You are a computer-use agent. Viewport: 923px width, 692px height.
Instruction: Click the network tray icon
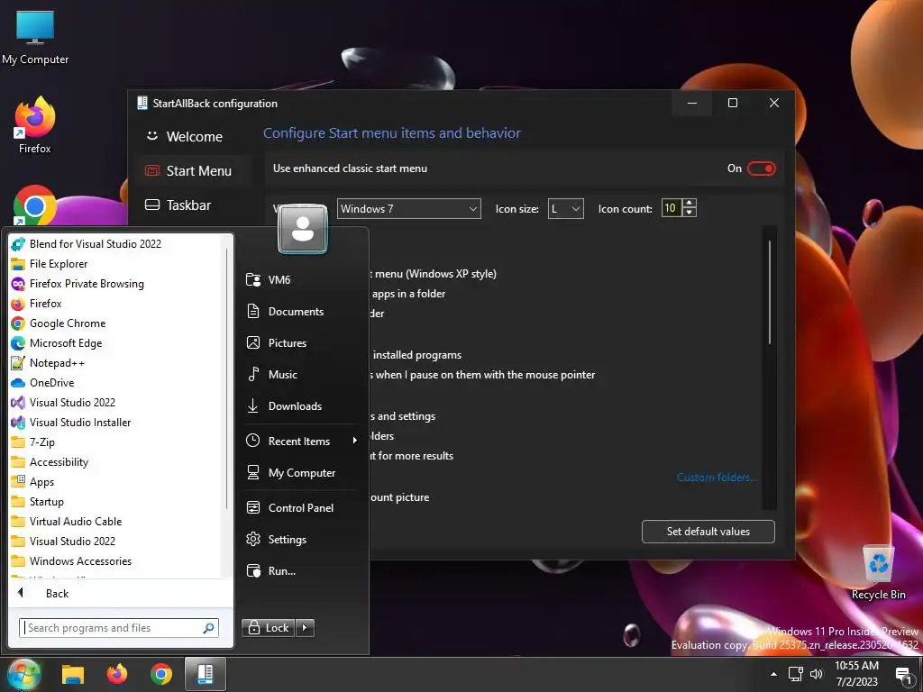(x=796, y=674)
